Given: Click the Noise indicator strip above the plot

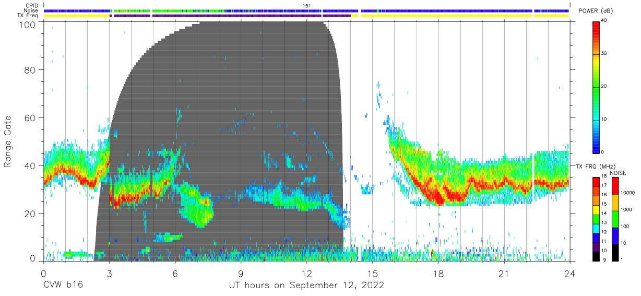Looking at the screenshot, I should coord(306,10).
